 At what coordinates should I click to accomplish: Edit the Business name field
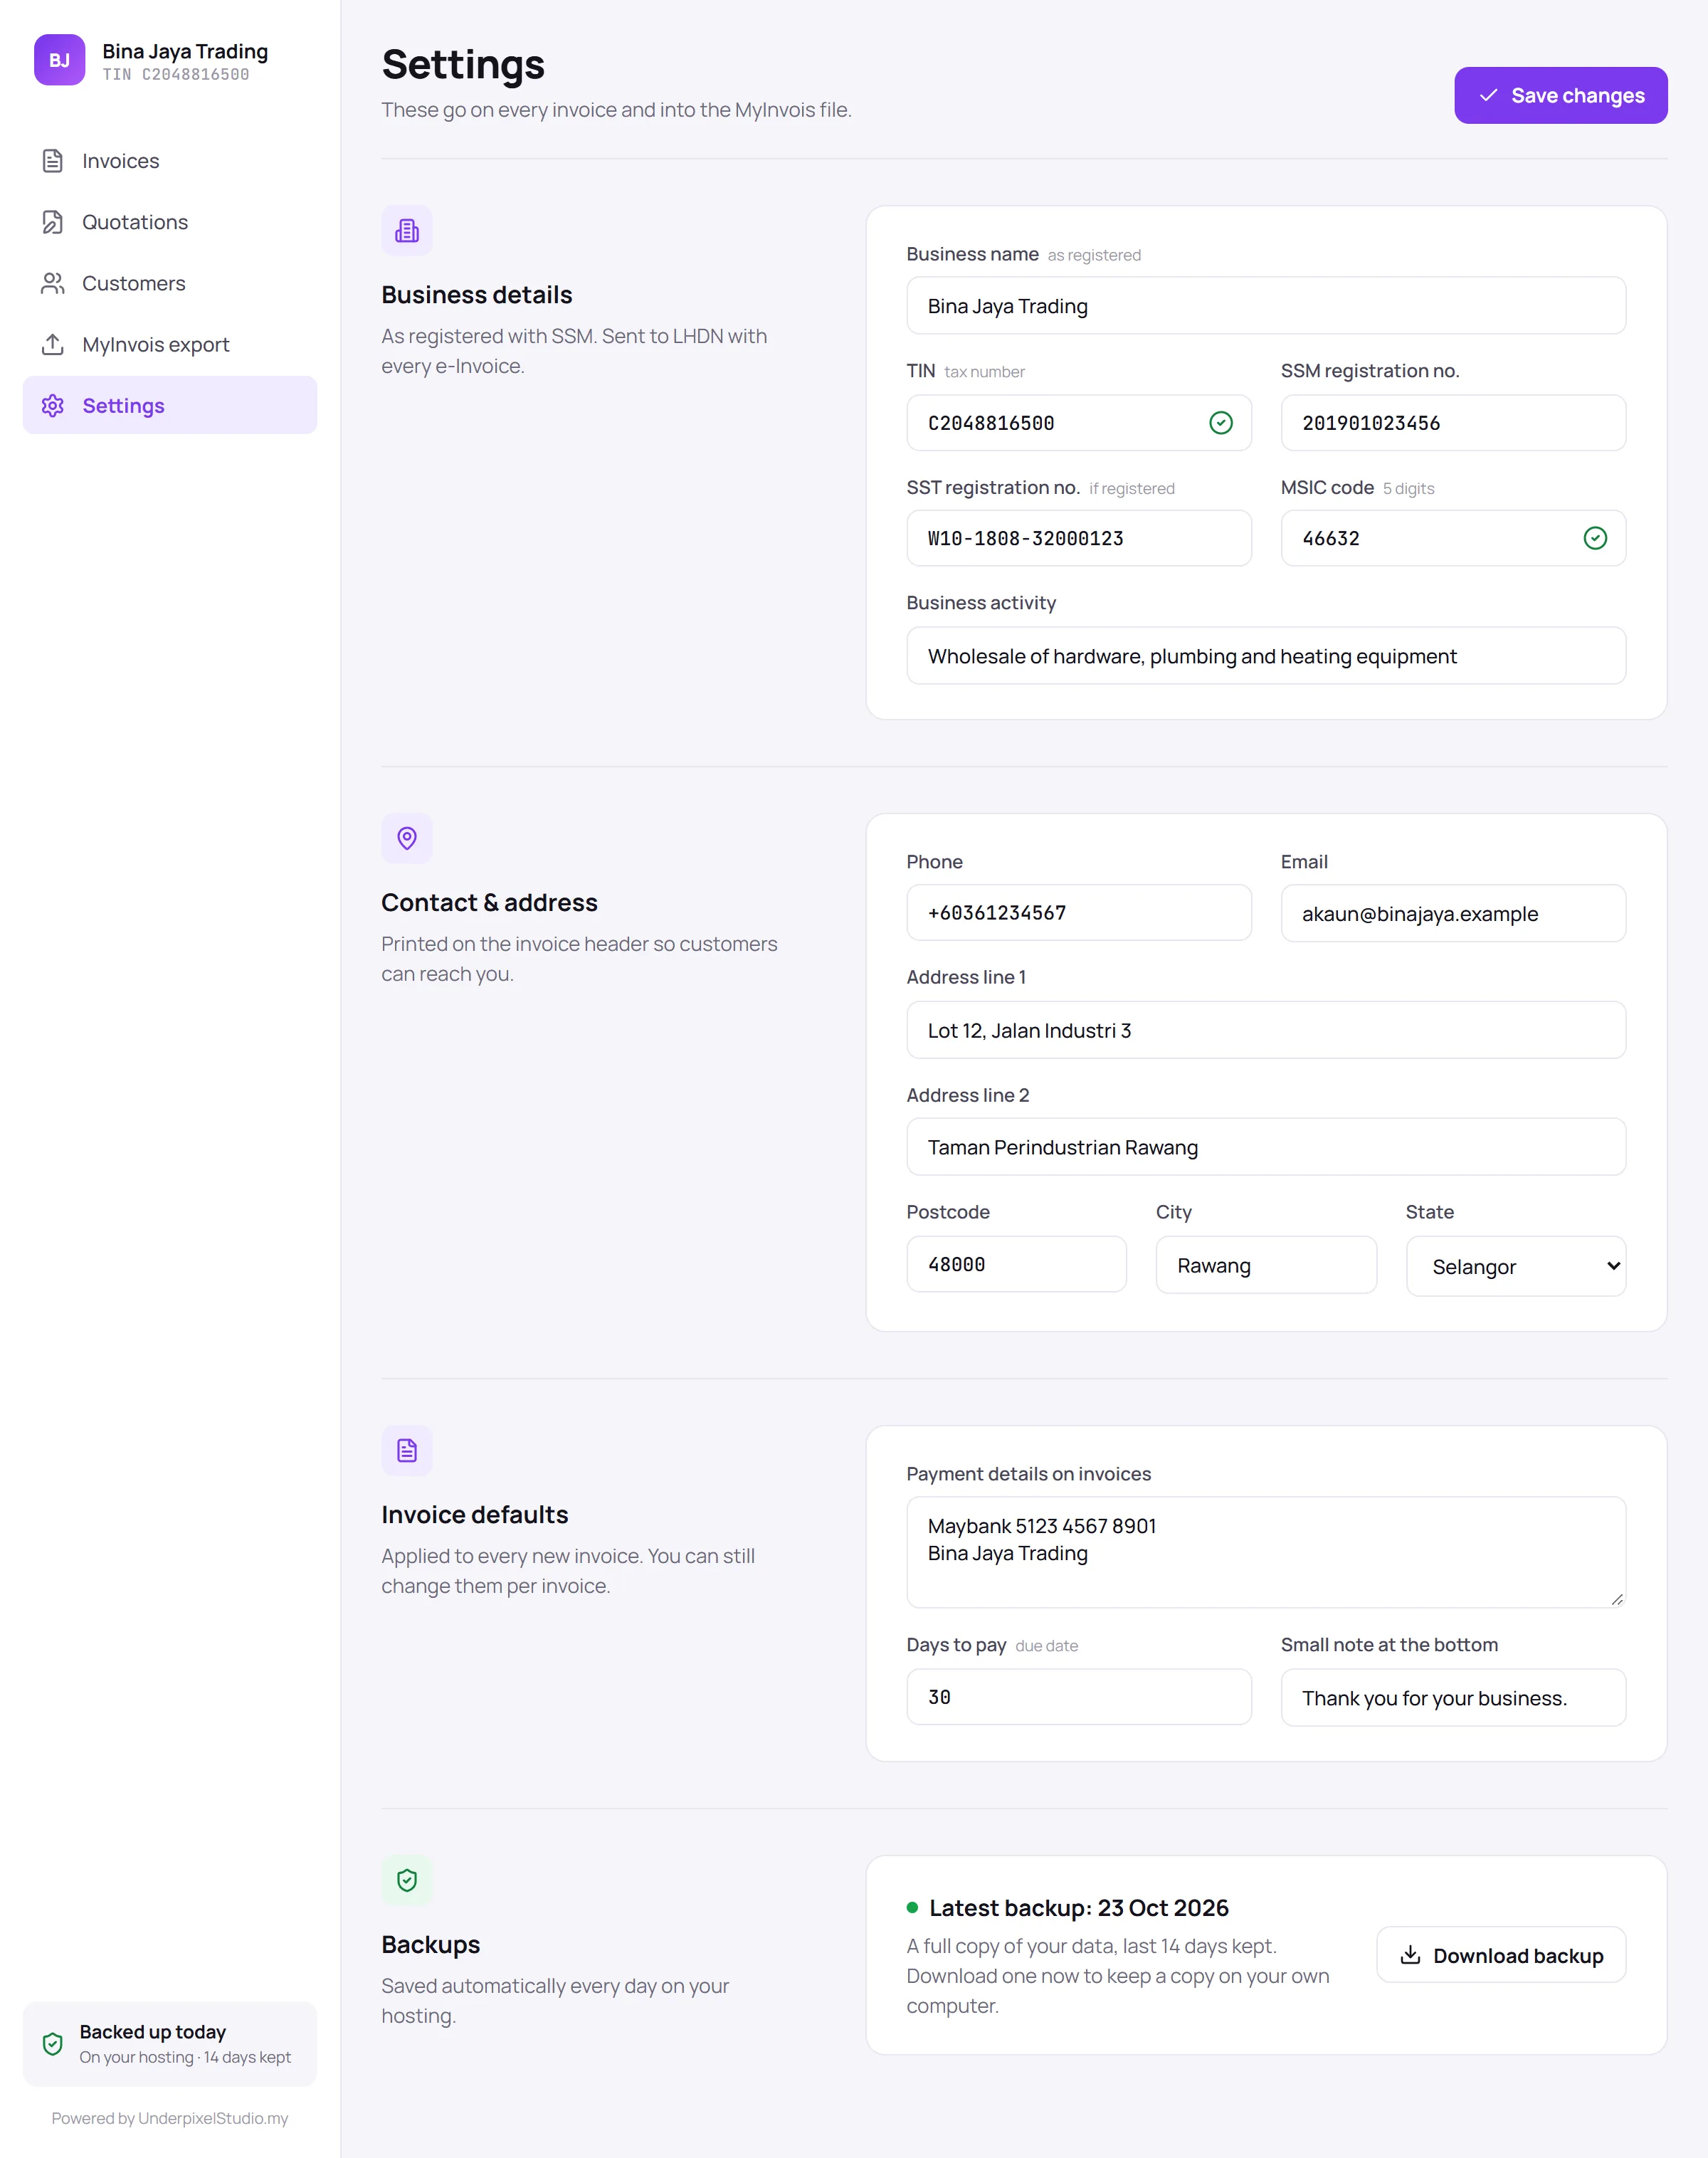click(1266, 306)
